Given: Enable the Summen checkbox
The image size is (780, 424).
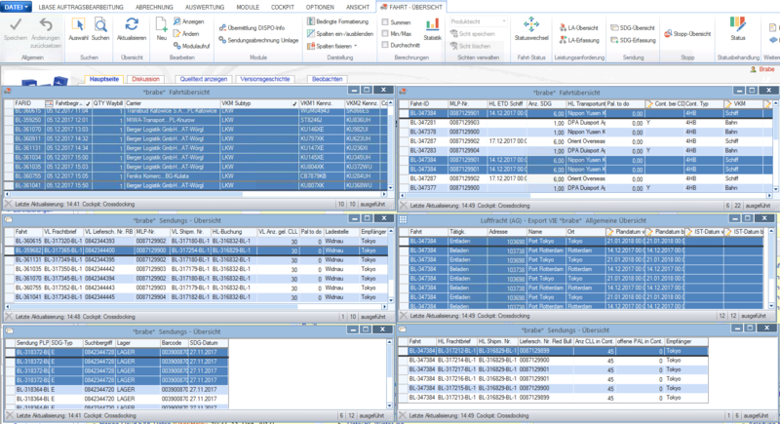Looking at the screenshot, I should 385,22.
